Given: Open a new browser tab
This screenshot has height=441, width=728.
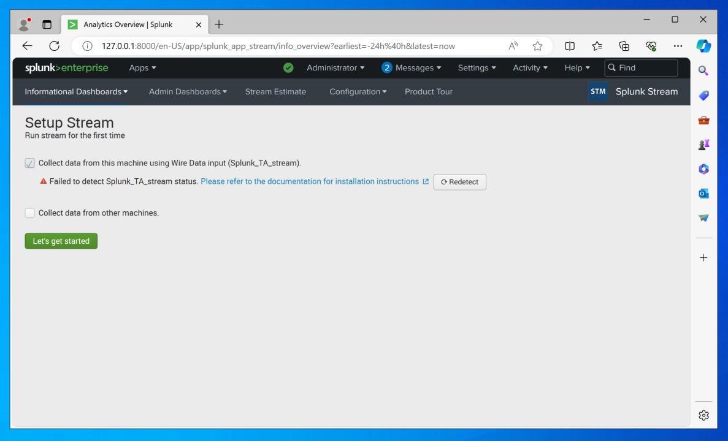Looking at the screenshot, I should (219, 24).
